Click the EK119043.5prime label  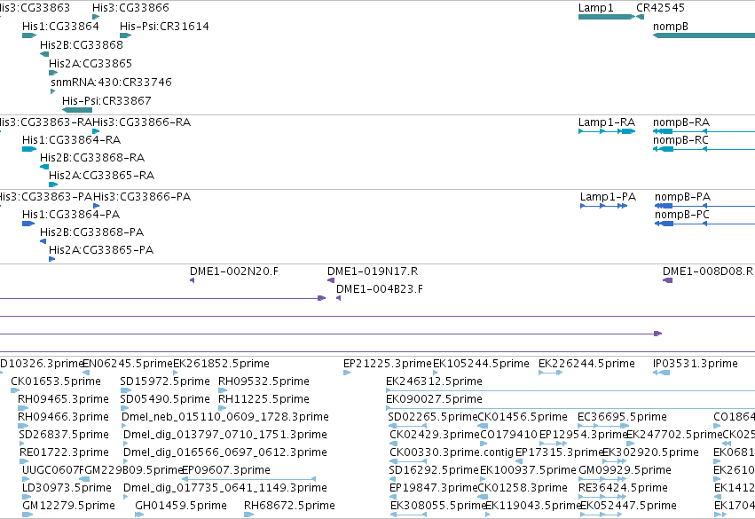click(533, 506)
